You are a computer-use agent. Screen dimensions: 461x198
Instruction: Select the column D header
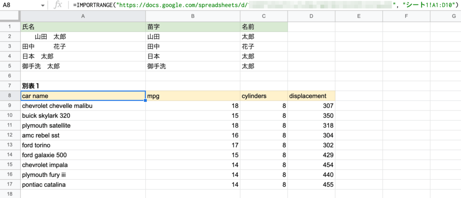[311, 17]
